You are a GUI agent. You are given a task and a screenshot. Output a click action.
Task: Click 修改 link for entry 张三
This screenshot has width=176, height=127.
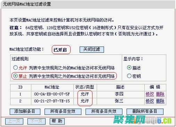(150, 101)
